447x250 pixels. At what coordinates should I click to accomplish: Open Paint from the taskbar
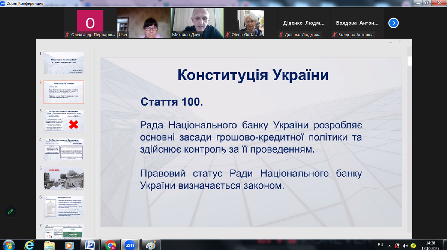pos(150,245)
